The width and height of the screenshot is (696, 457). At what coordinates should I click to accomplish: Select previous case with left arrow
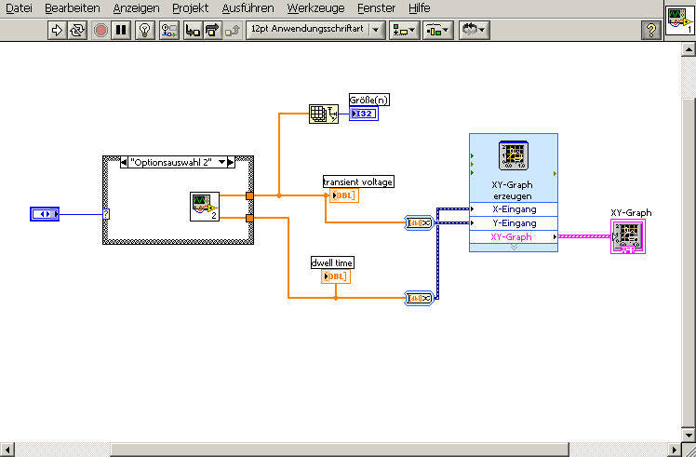(x=124, y=163)
